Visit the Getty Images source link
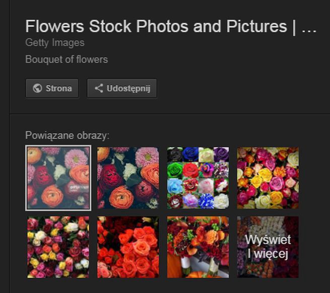330x293 pixels. click(55, 43)
